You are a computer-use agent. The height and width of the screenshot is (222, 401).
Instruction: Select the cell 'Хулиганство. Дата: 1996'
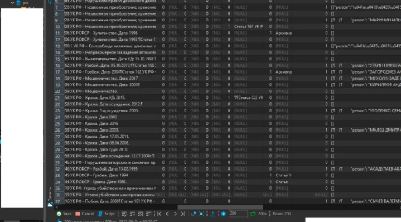[110, 33]
